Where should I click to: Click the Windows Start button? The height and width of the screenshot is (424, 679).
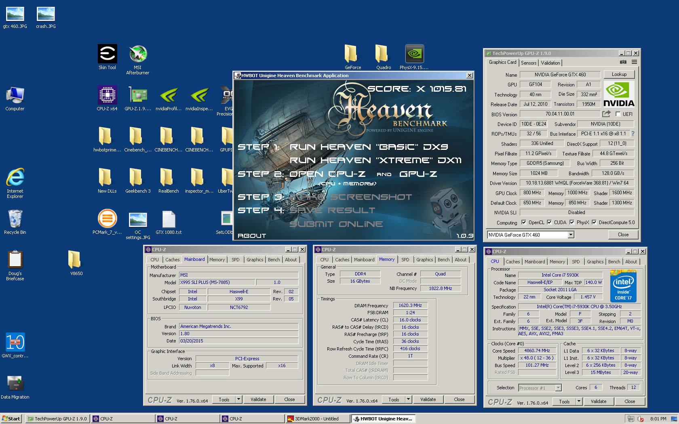click(x=11, y=419)
